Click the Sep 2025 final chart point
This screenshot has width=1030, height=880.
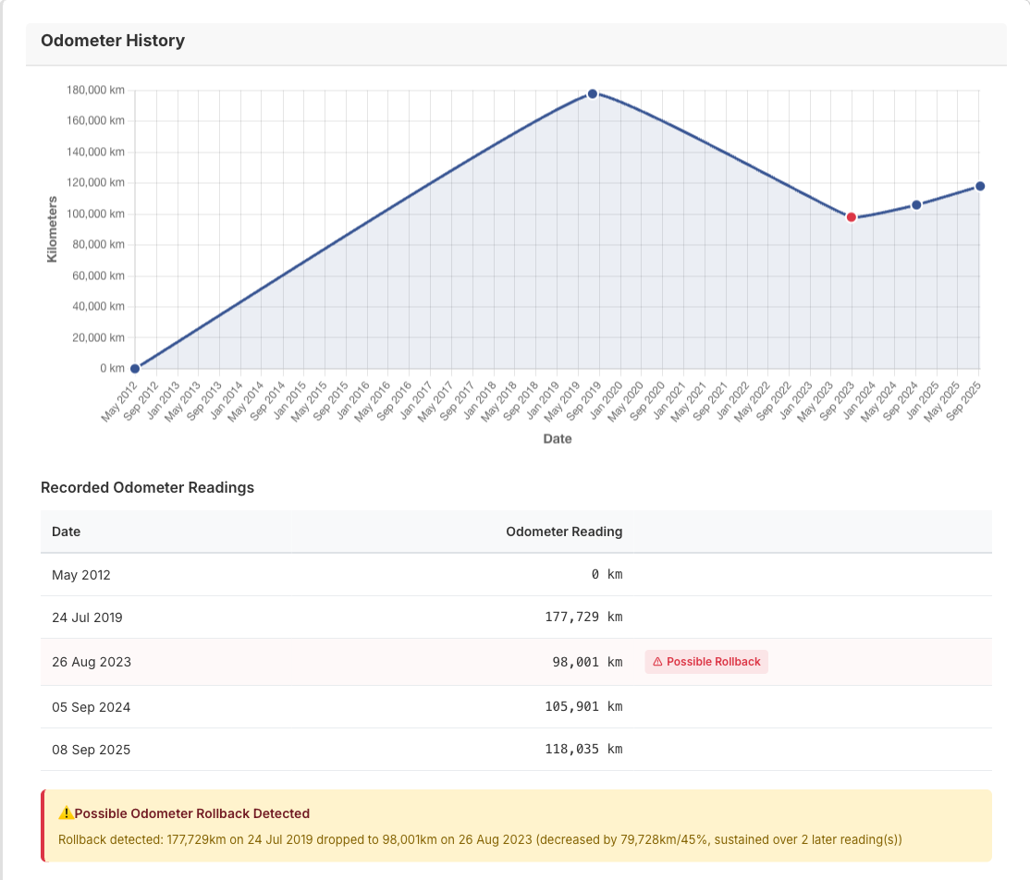(x=980, y=187)
